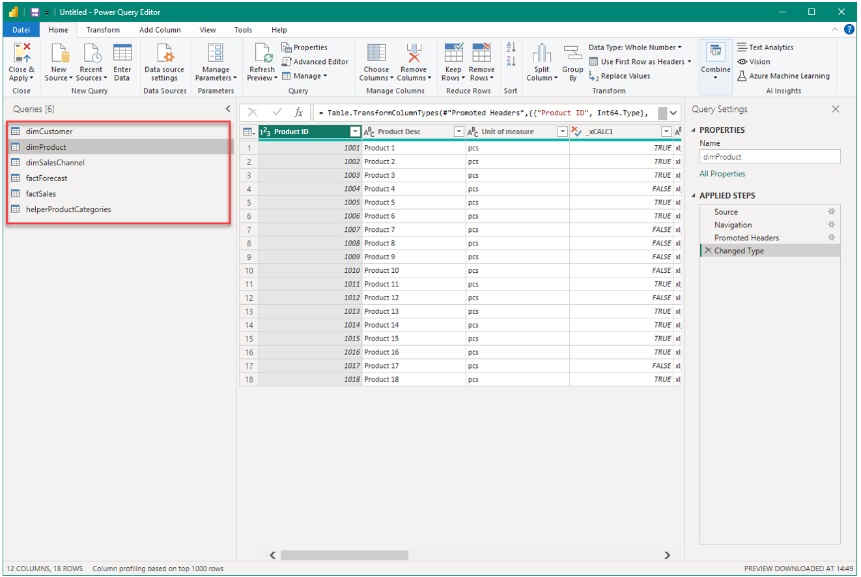The height and width of the screenshot is (577, 861).
Task: Switch to the Tools tab
Action: point(244,30)
